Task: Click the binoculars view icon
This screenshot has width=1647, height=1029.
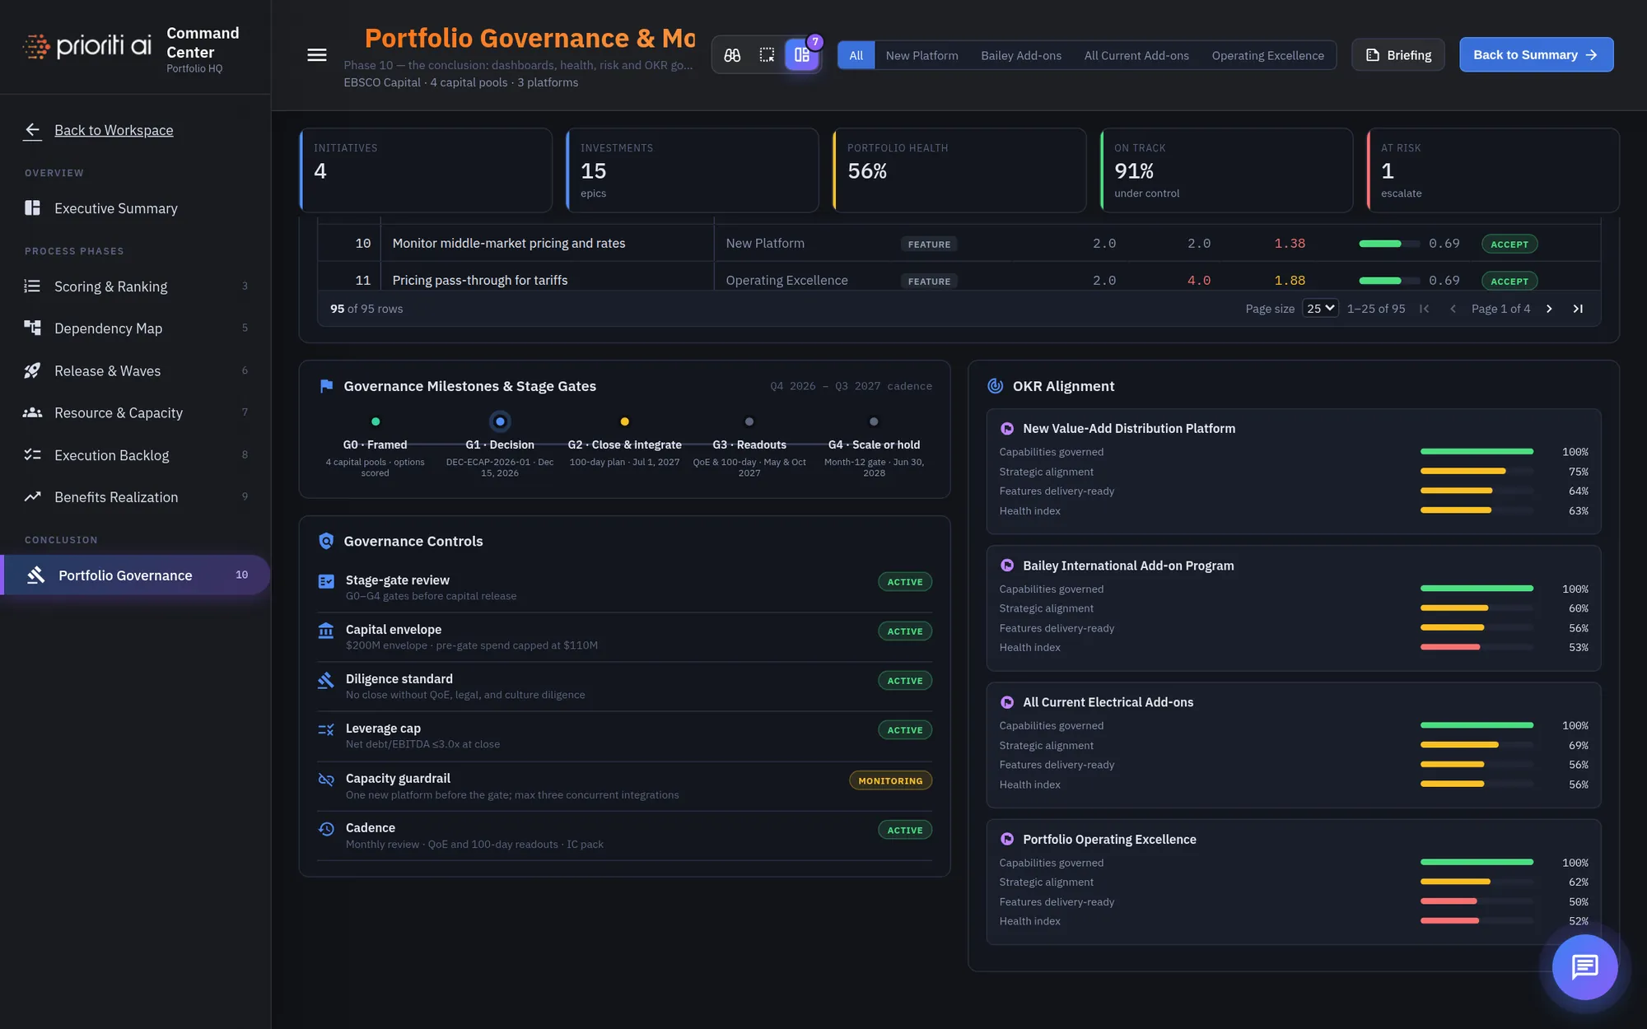Action: point(732,55)
